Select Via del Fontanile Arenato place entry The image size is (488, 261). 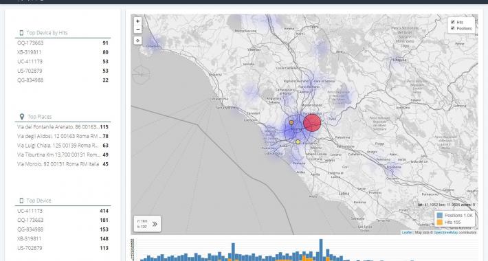tap(63, 127)
